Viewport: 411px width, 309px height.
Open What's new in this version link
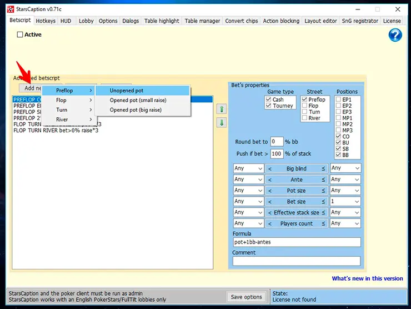click(x=367, y=278)
